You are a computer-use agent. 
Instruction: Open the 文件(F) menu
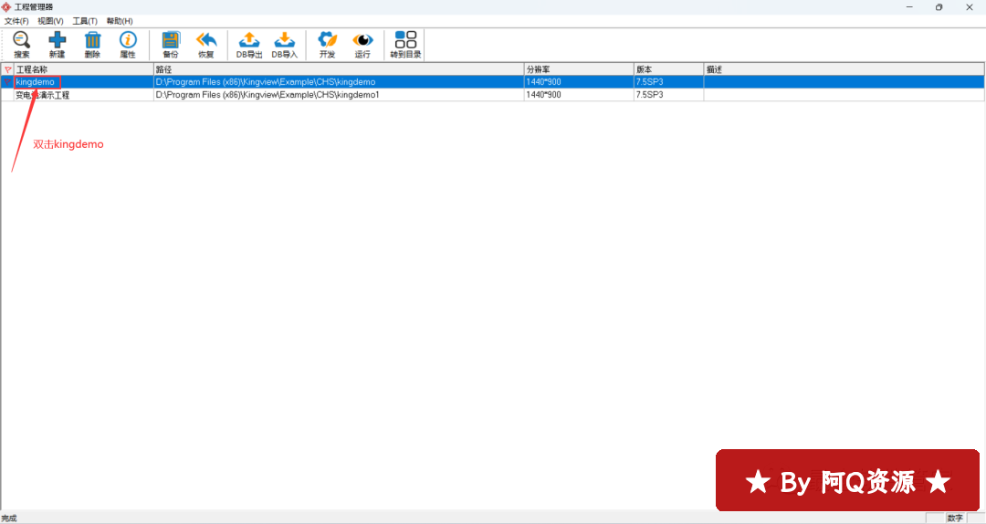coord(16,21)
